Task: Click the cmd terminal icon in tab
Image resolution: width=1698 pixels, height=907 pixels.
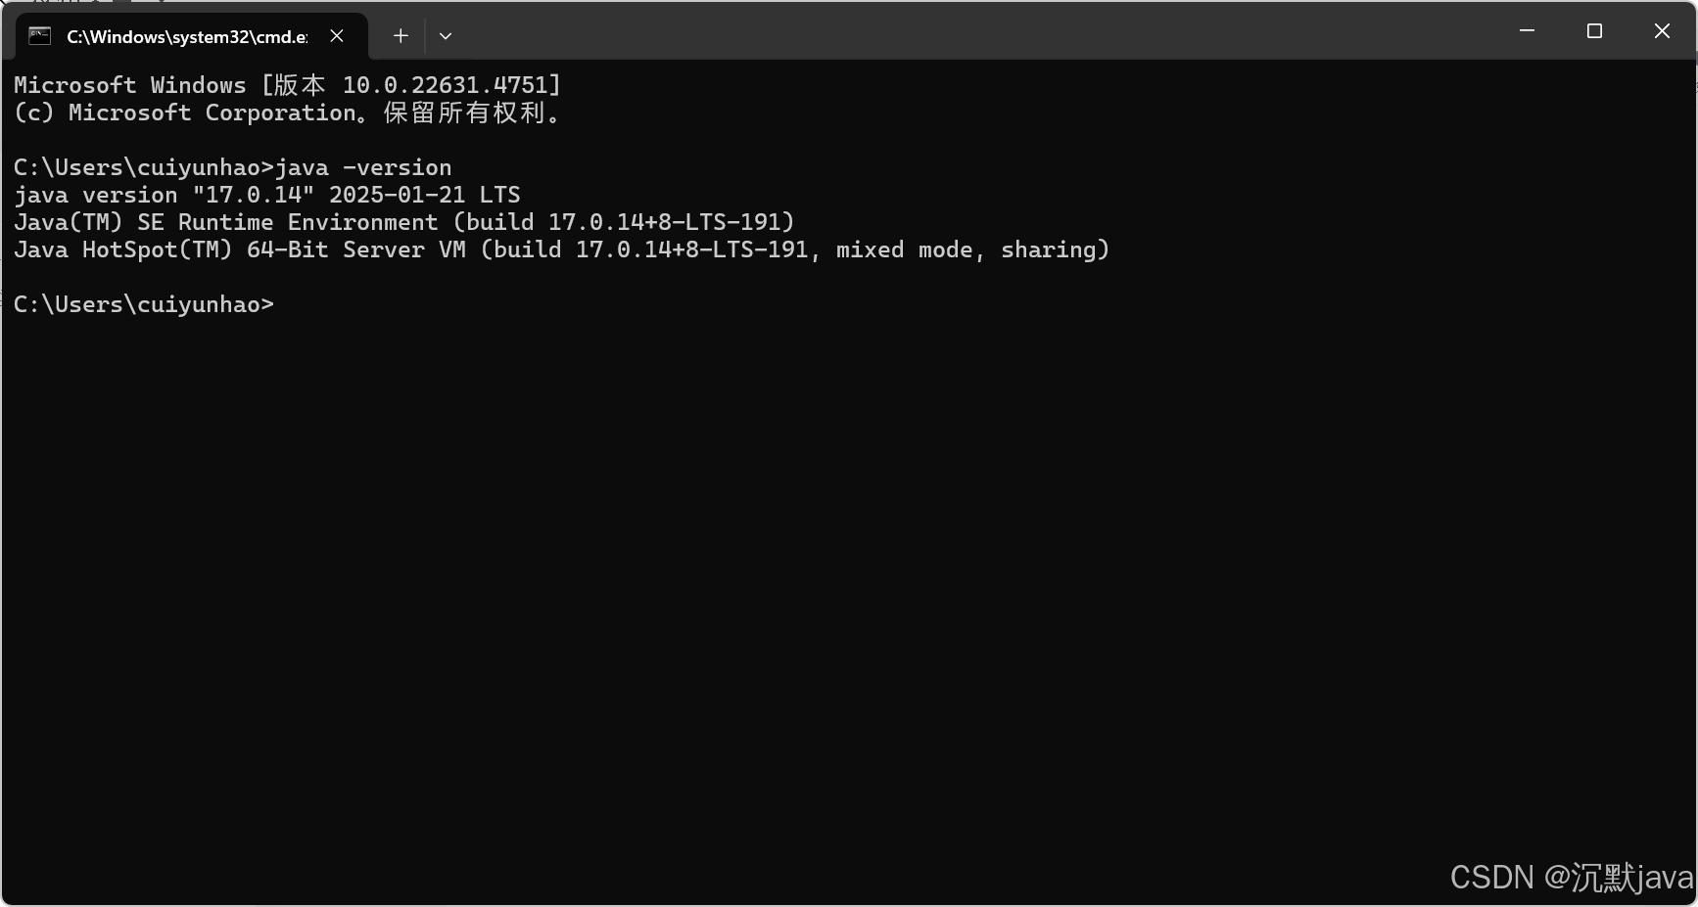Action: click(x=39, y=36)
